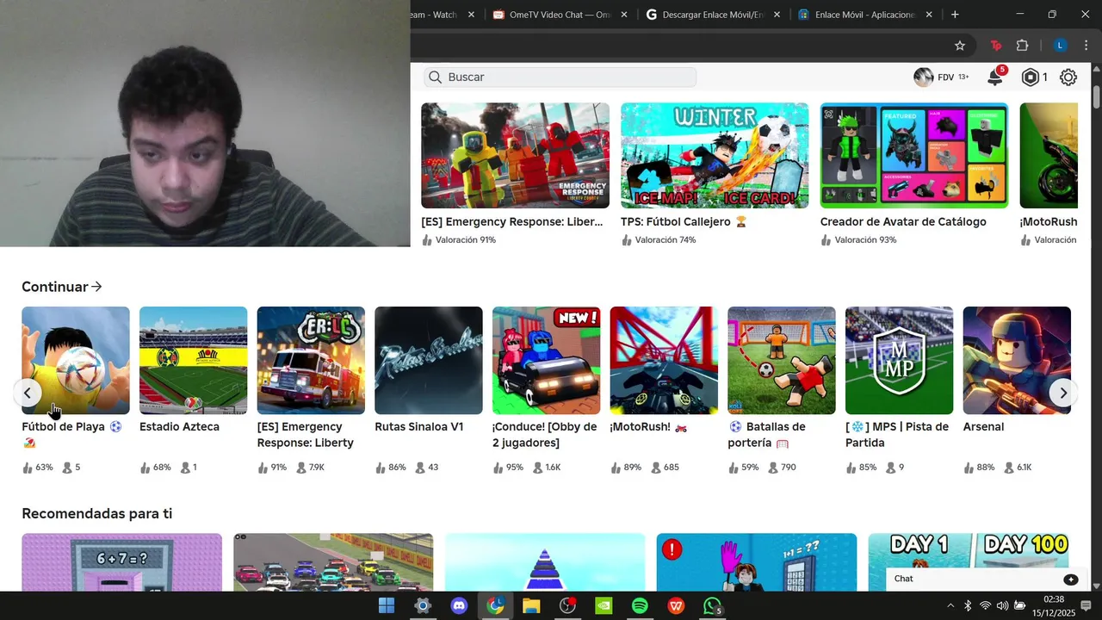Click the Buscar search field
Screen dimensions: 1102x620
click(x=560, y=77)
